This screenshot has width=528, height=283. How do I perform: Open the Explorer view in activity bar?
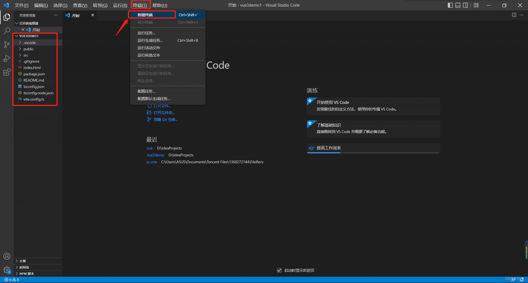[7, 17]
